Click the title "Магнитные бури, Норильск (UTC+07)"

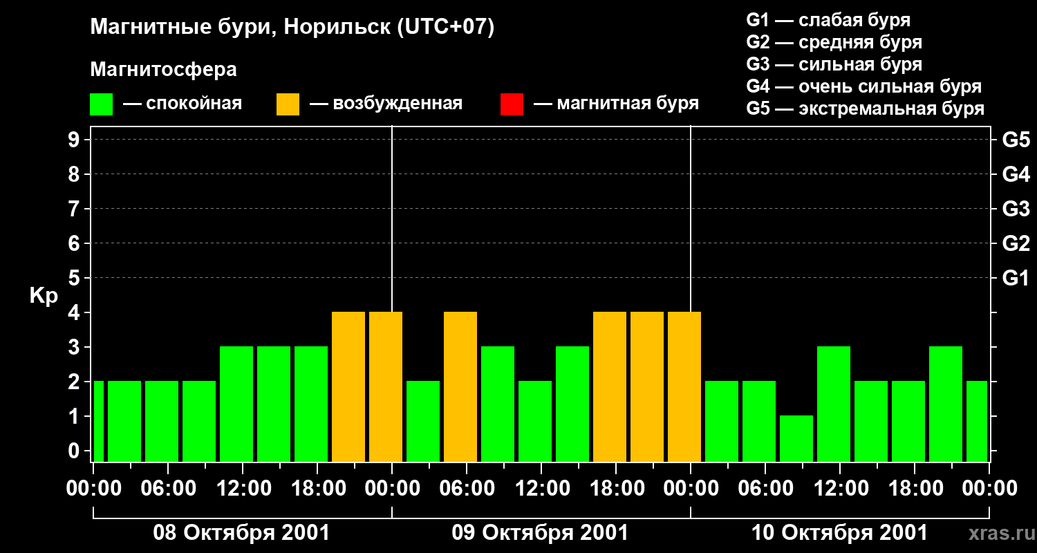pyautogui.click(x=292, y=28)
